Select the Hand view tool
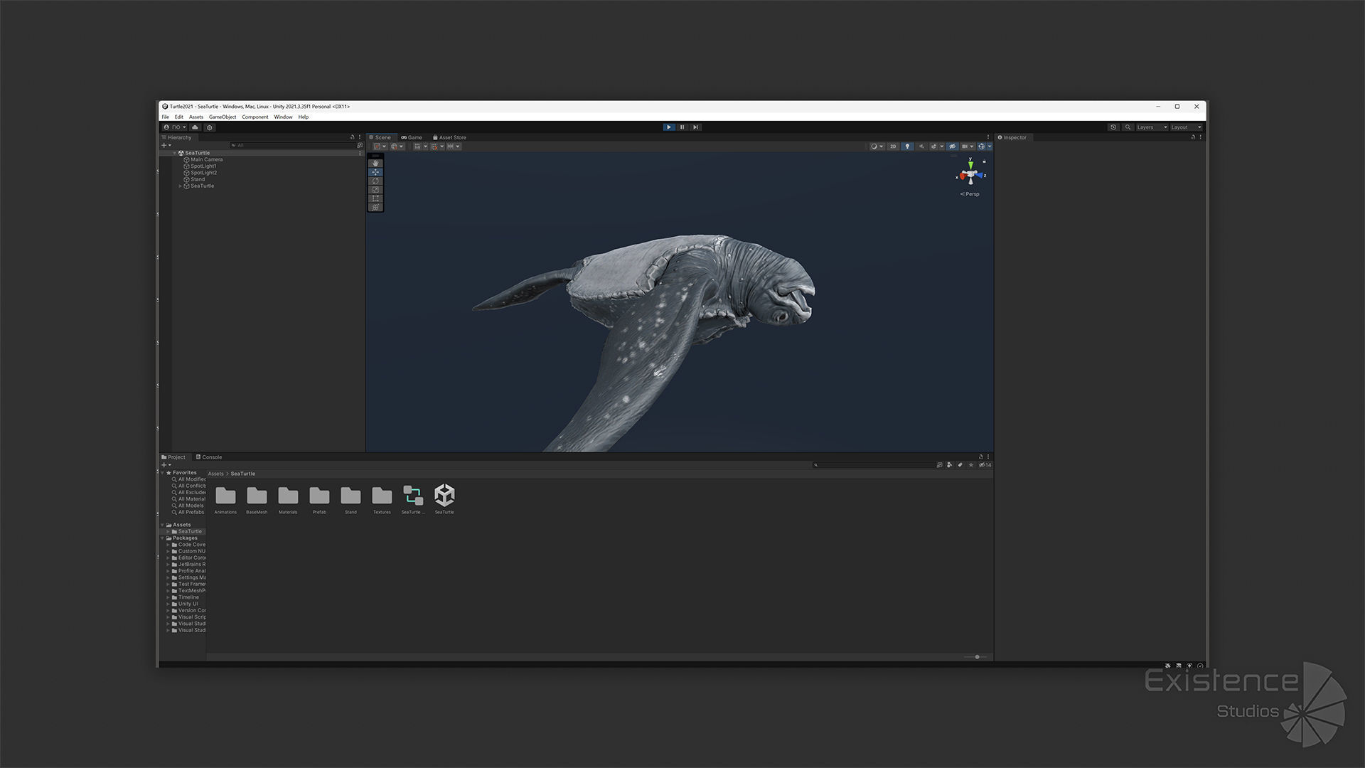This screenshot has width=1365, height=768. pyautogui.click(x=375, y=164)
